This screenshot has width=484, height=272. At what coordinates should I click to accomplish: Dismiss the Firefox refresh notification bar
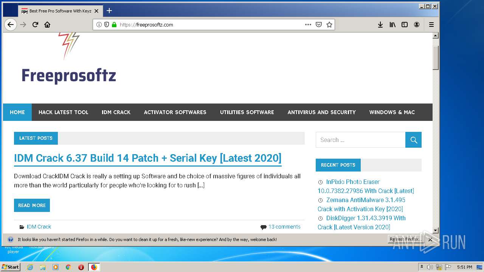click(x=430, y=240)
